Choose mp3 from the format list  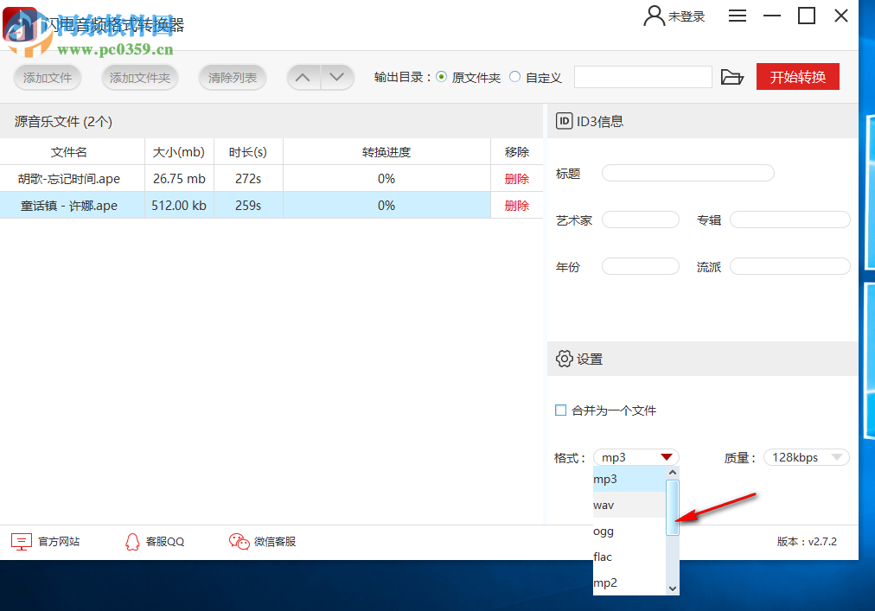point(629,479)
